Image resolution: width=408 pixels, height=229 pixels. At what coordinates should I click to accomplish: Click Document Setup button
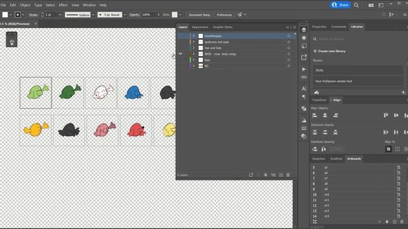coord(200,15)
